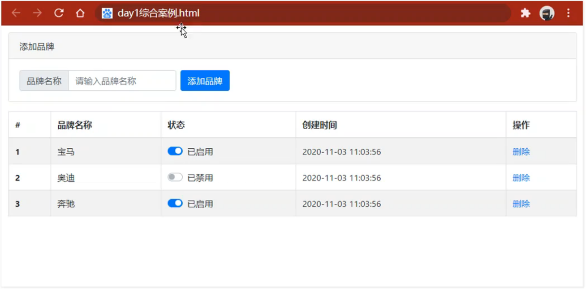Screen dimensions: 586x289
Task: Click the 品牌名称 input label addon
Action: (x=44, y=81)
